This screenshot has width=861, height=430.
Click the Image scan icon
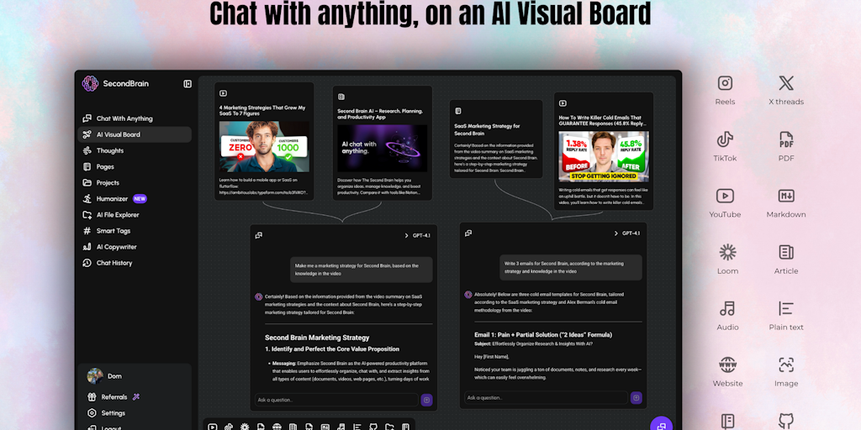coord(786,364)
